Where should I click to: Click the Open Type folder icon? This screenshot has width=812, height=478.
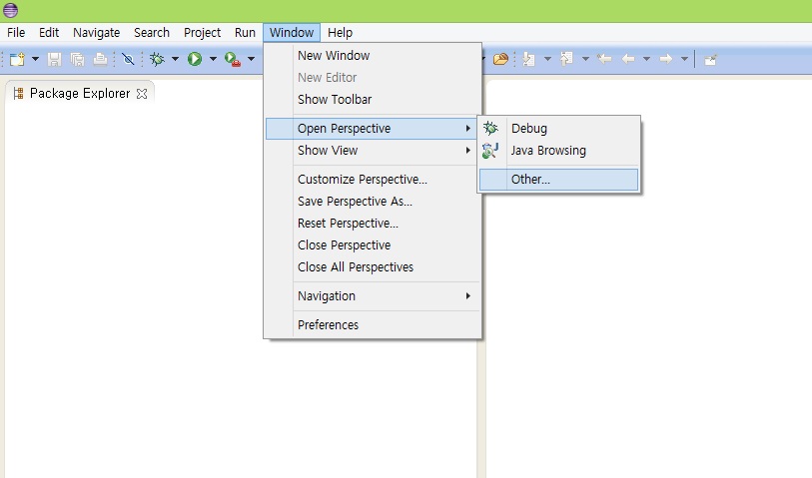click(500, 59)
